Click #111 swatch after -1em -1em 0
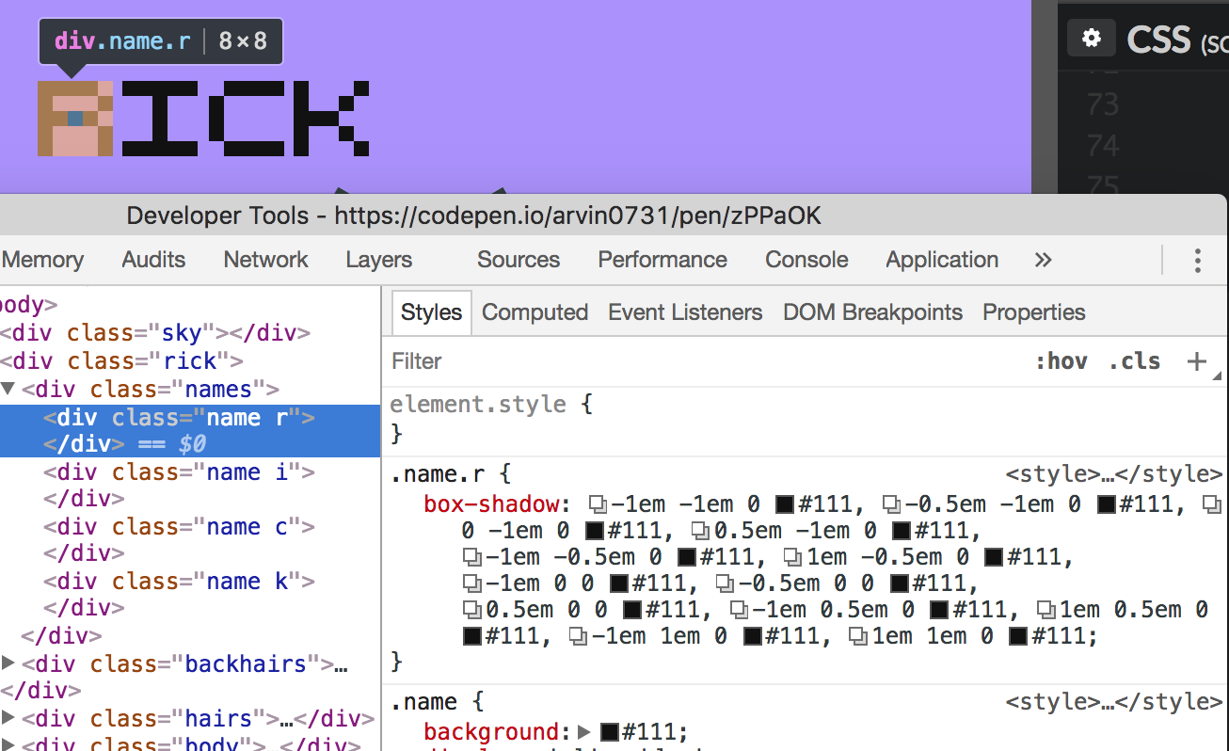Viewport: 1229px width, 751px height. (x=784, y=504)
